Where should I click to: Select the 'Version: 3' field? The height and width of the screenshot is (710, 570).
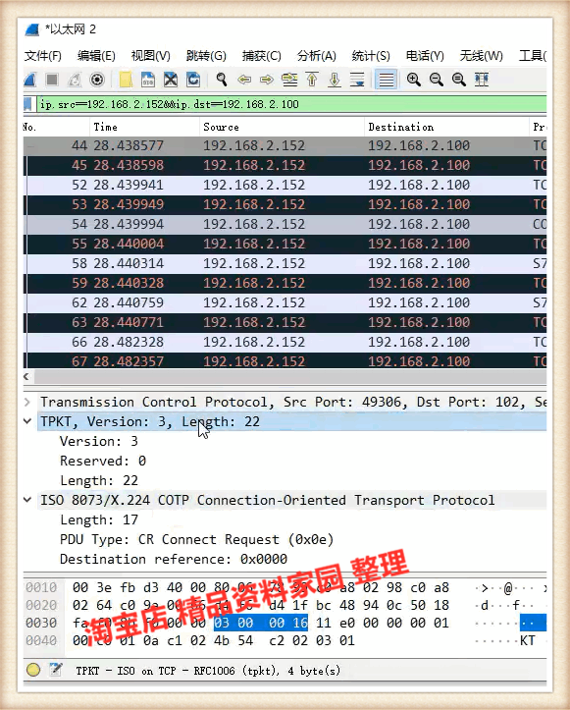pyautogui.click(x=99, y=442)
